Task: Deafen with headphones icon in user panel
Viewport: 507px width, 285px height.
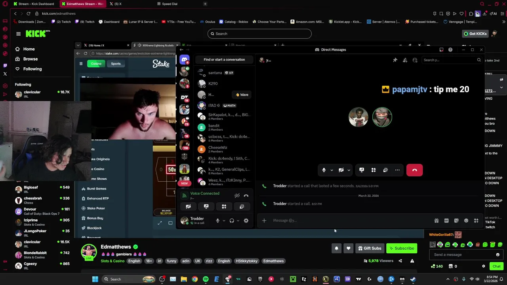Action: point(232,221)
